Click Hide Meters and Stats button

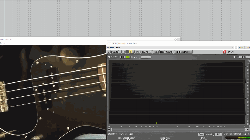pos(183,52)
